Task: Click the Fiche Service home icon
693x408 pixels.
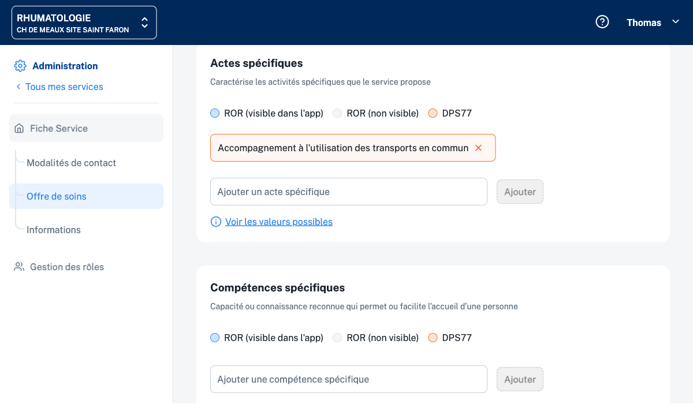Action: point(20,128)
